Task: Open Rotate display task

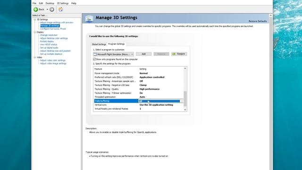Action: [47, 42]
